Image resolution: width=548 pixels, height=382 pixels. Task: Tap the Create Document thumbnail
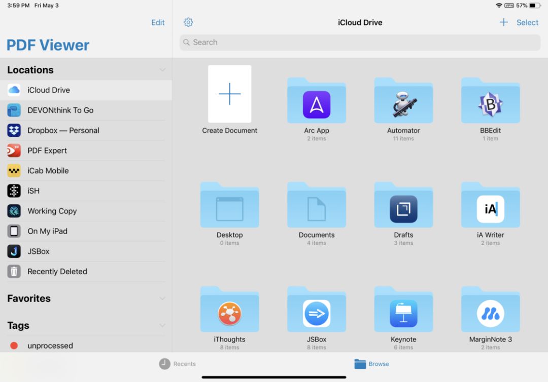coord(230,94)
